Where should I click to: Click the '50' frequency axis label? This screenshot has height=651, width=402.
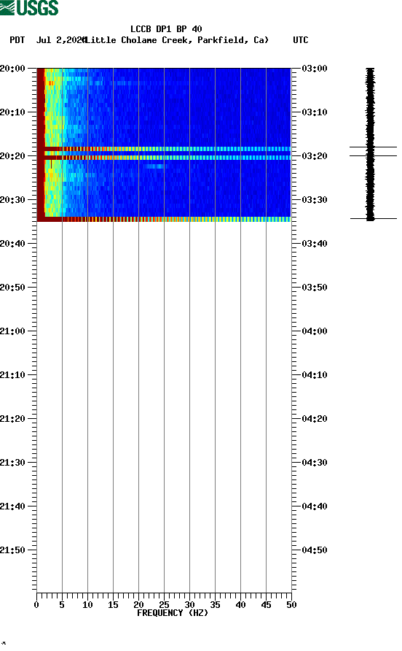point(291,605)
